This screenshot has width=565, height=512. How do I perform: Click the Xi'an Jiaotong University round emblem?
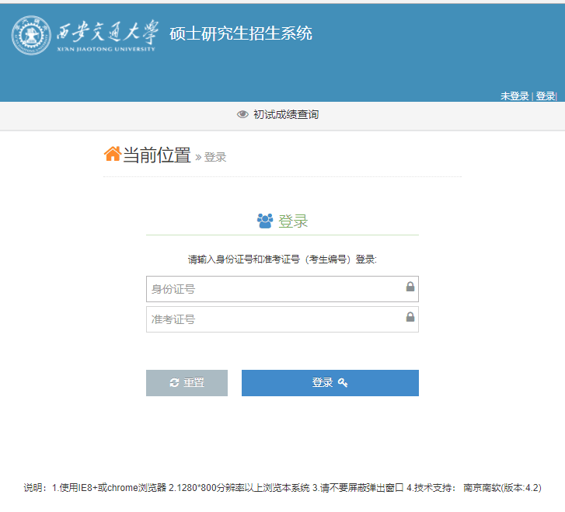(33, 36)
